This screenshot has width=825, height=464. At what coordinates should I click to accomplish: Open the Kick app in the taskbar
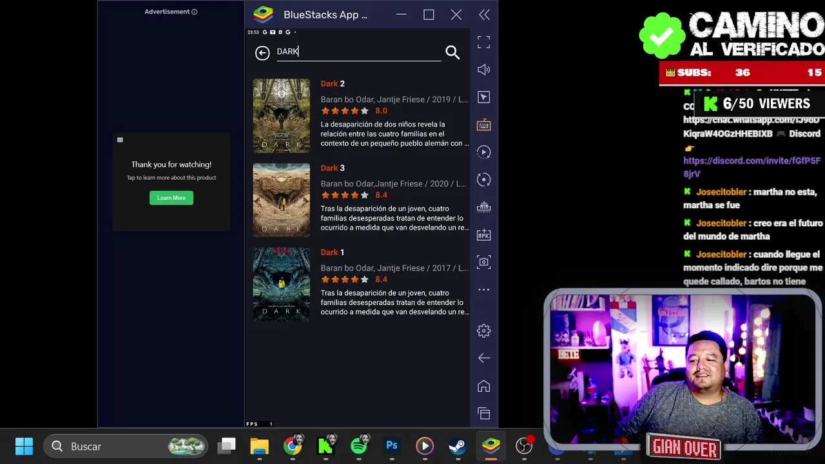pyautogui.click(x=326, y=446)
